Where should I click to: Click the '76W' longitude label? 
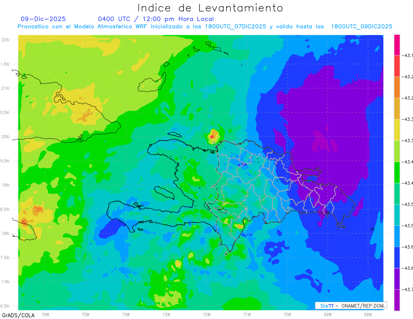pyautogui.click(x=45, y=315)
